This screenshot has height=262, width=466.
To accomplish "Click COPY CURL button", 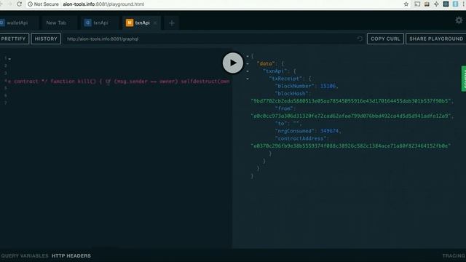I will (x=385, y=39).
